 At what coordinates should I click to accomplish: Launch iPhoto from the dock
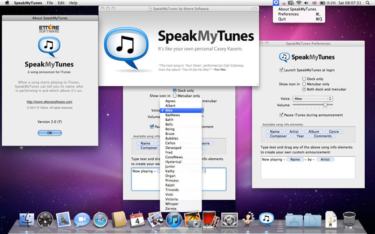point(193,219)
